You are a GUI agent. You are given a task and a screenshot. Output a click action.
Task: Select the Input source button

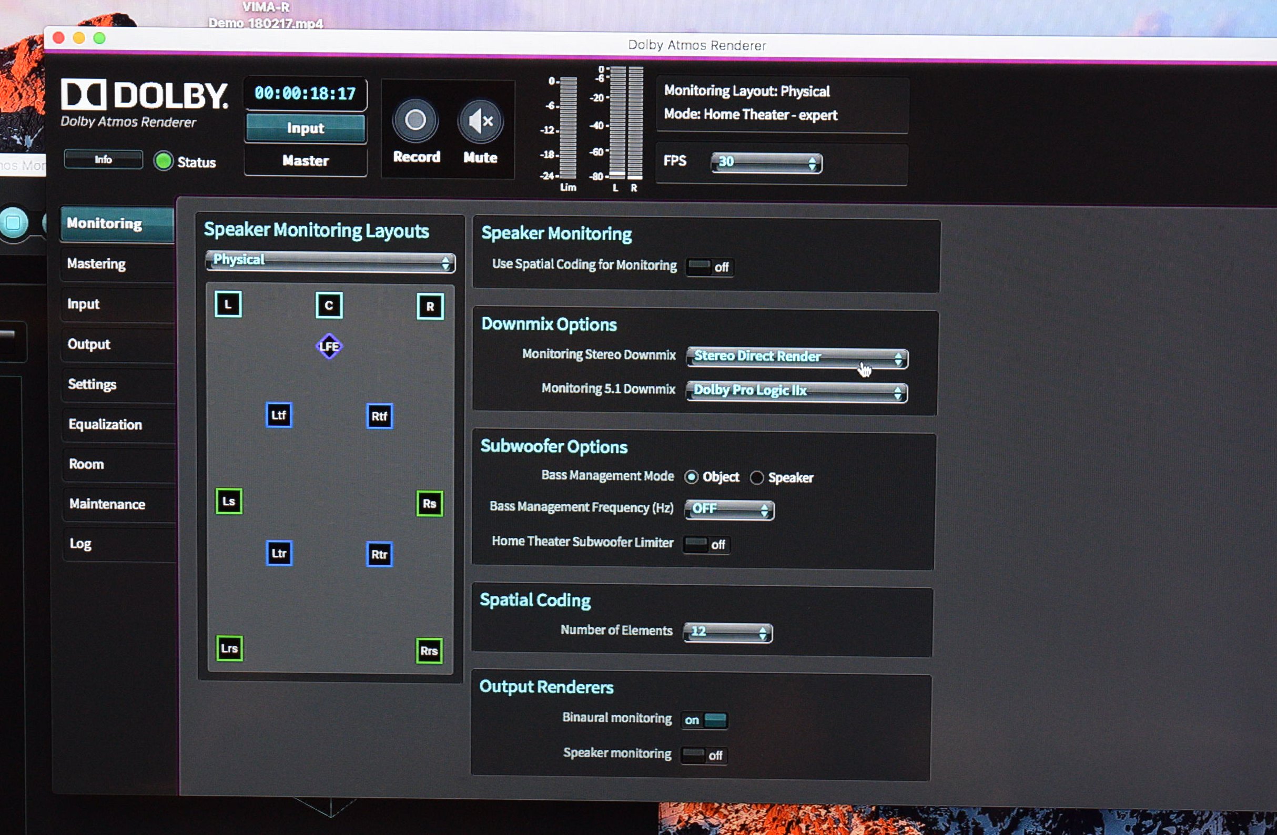tap(306, 129)
